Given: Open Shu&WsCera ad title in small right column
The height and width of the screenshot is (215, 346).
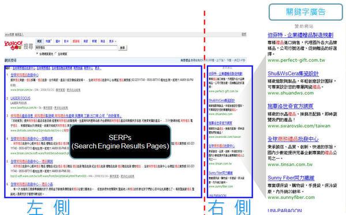Looking at the screenshot, I should 222,101.
